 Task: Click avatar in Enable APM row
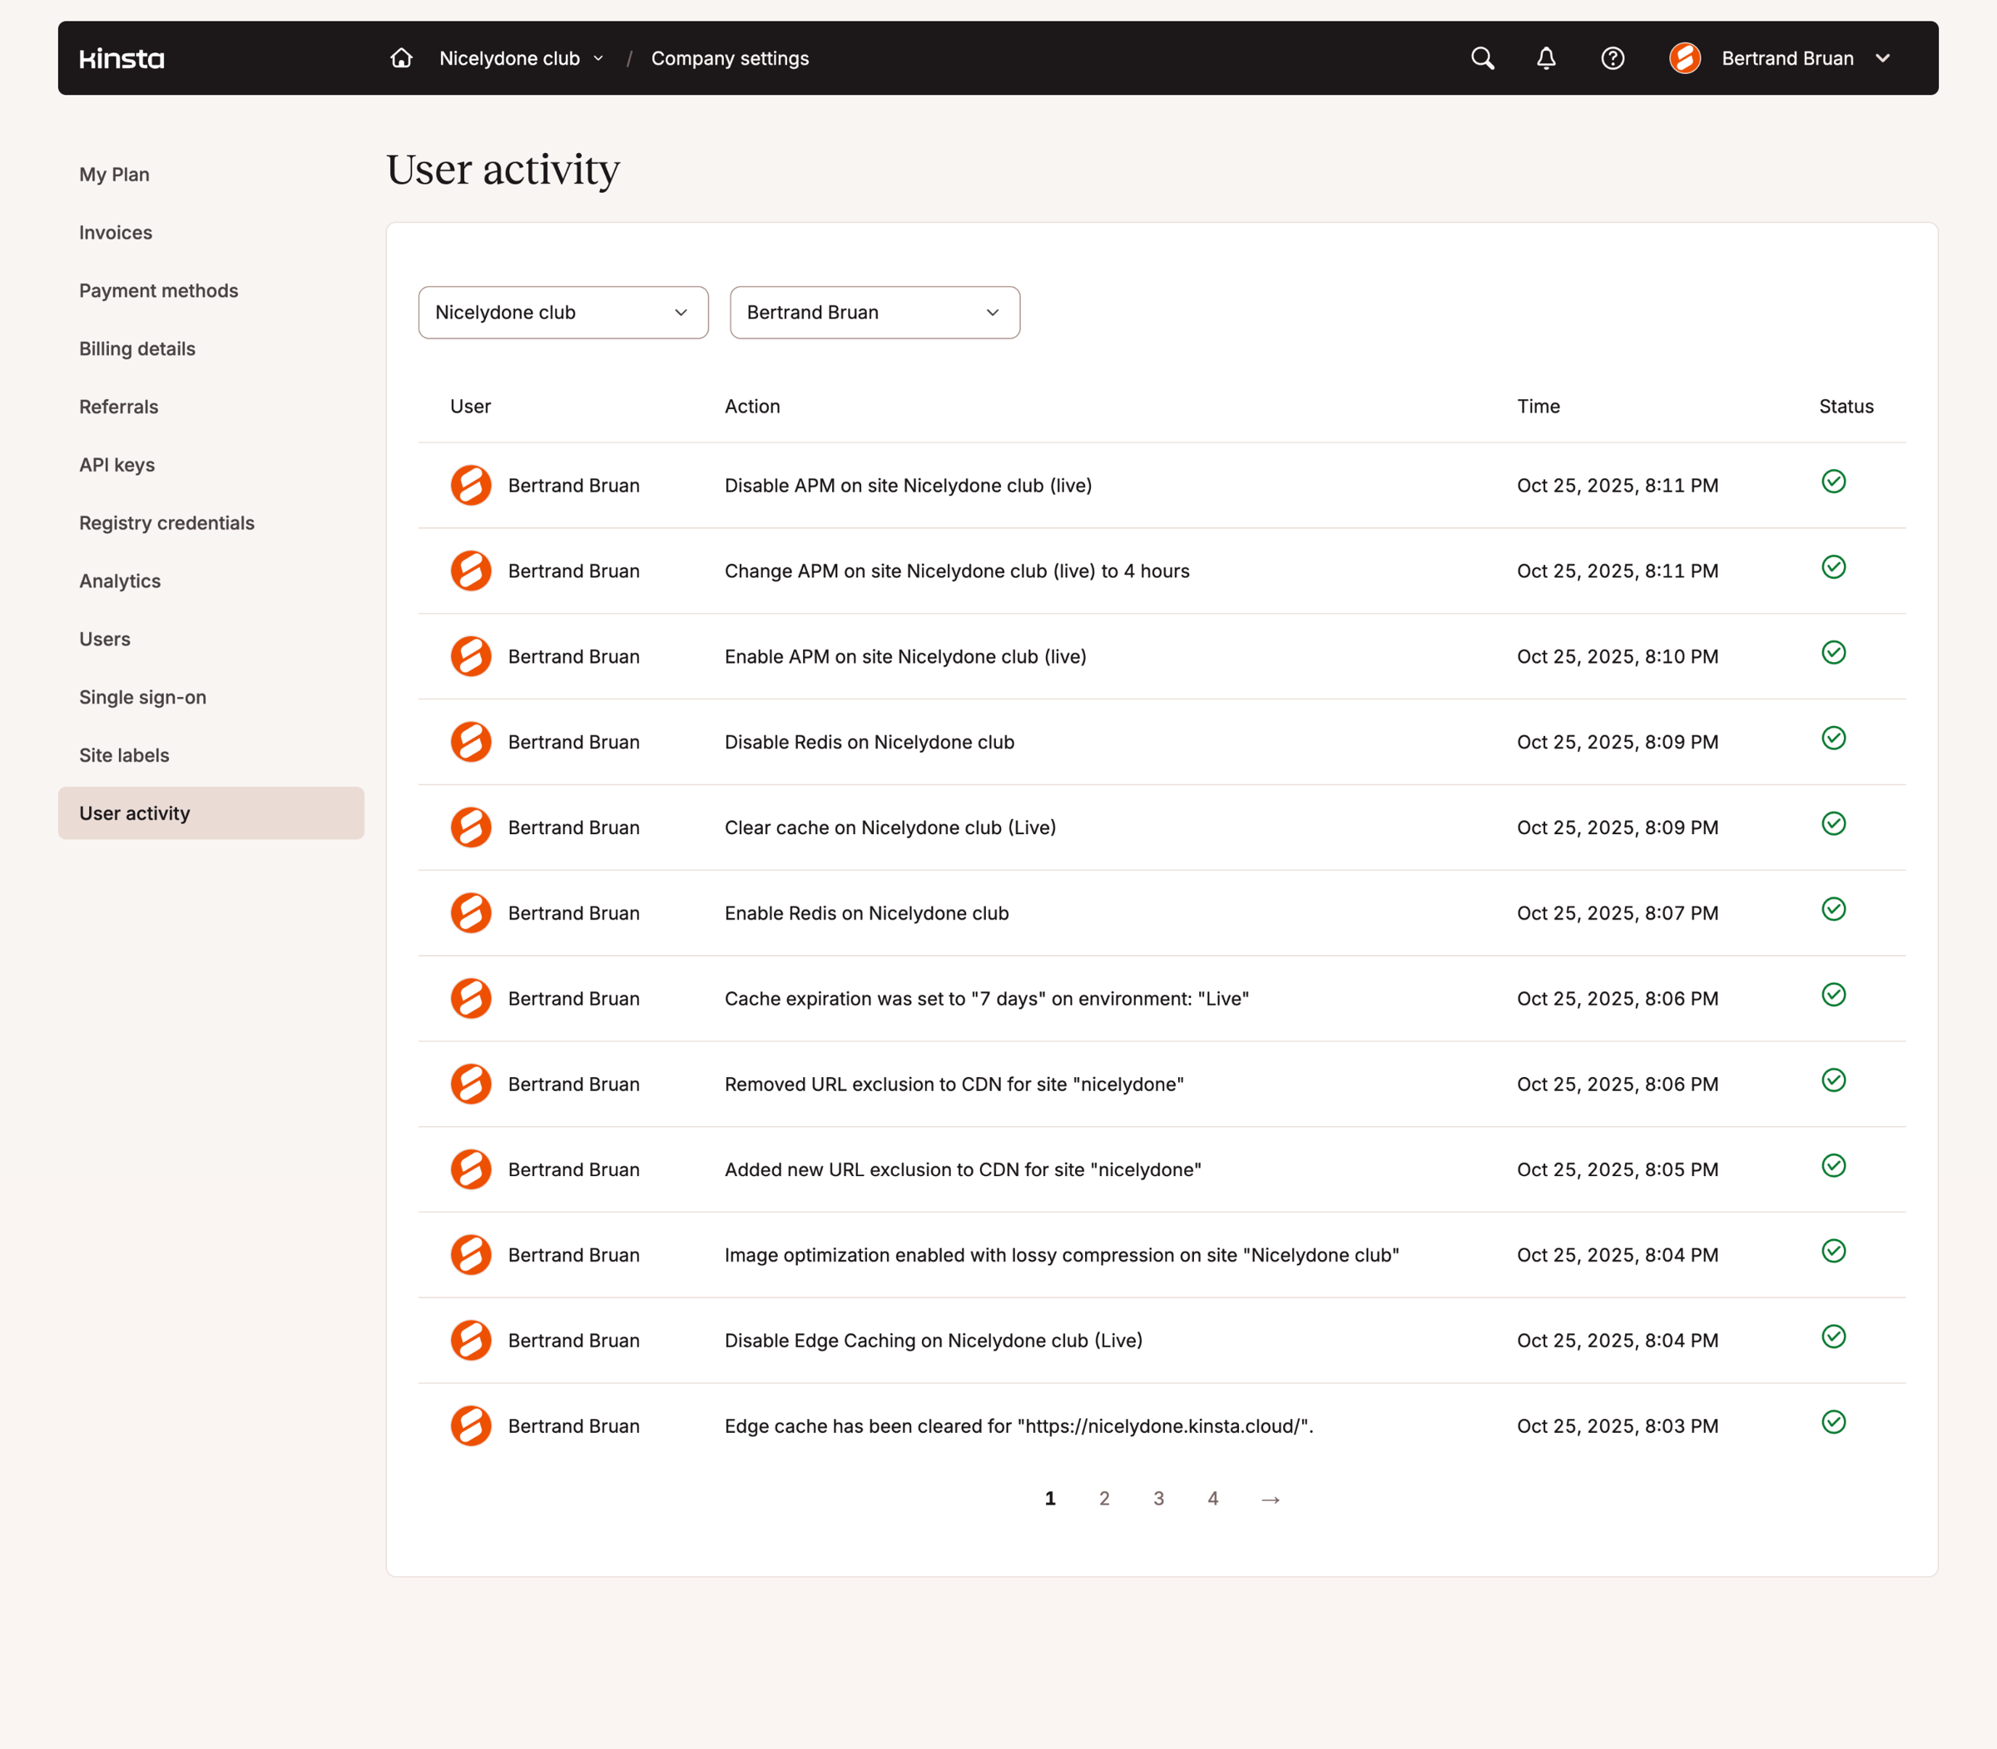coord(471,656)
